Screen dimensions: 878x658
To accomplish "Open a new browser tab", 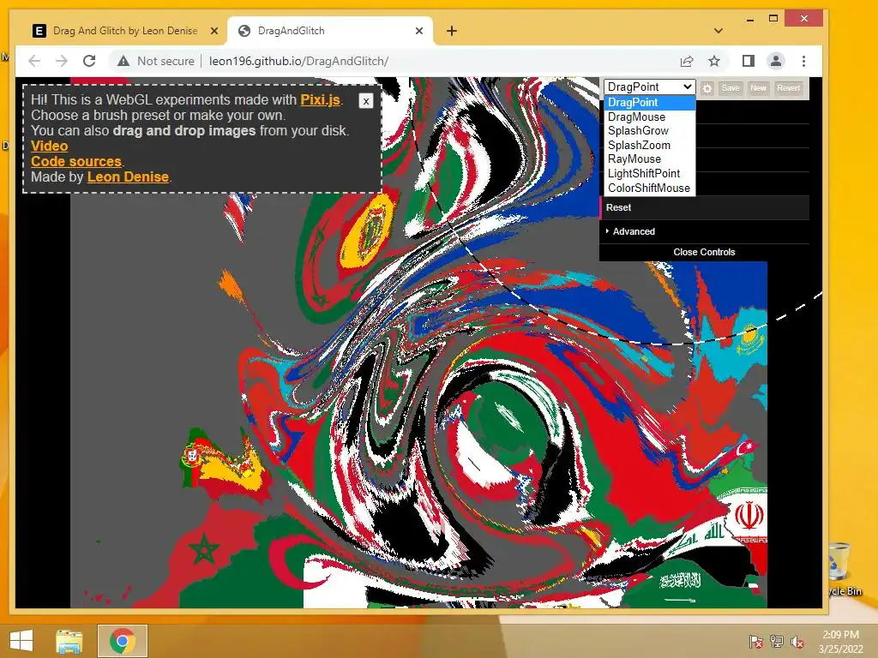I will click(x=451, y=31).
